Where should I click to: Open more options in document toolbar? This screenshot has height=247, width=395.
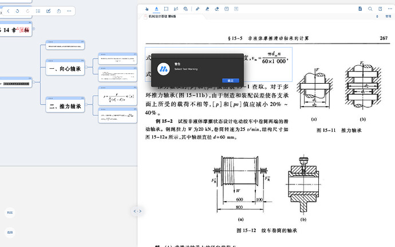coord(390,9)
